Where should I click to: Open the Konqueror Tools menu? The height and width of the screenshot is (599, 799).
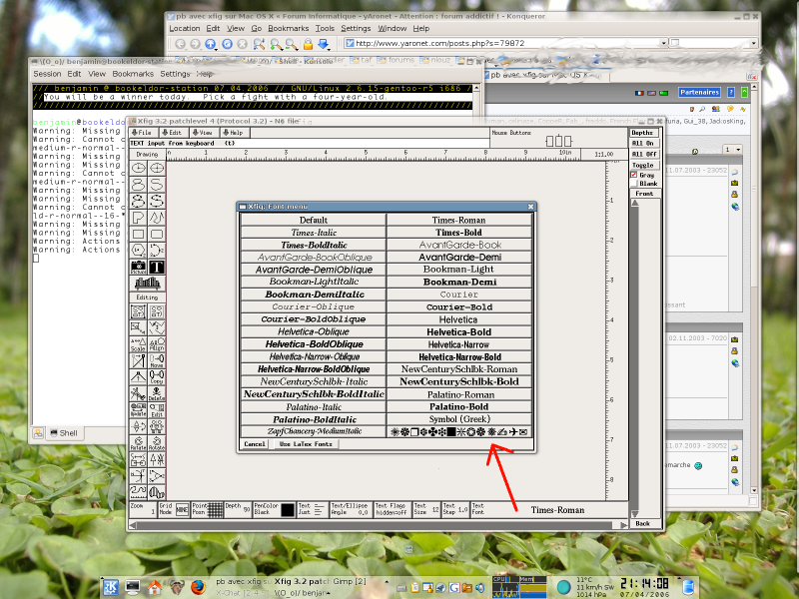[x=325, y=29]
